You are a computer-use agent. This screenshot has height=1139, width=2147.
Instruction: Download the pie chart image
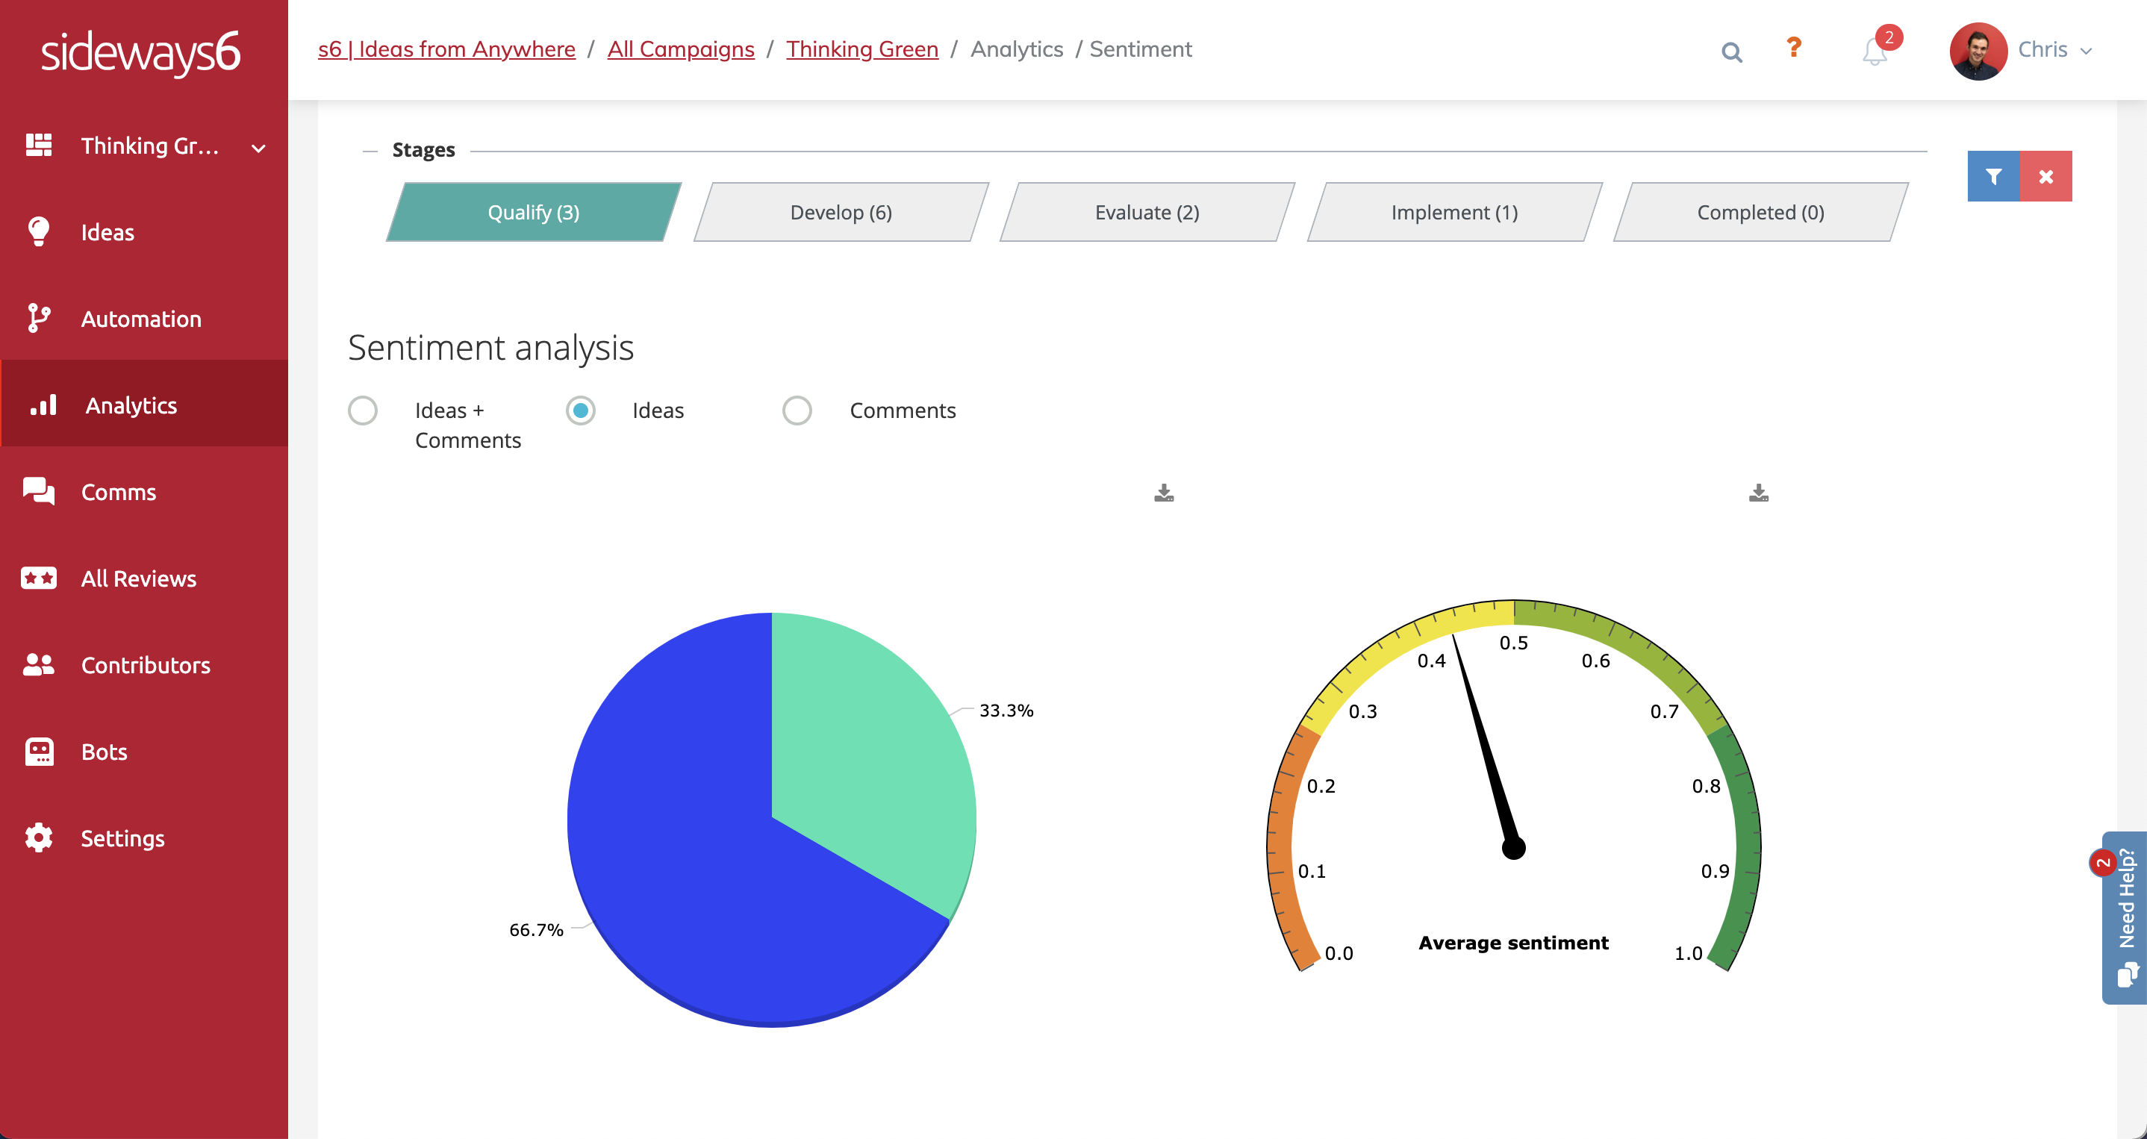click(x=1164, y=493)
